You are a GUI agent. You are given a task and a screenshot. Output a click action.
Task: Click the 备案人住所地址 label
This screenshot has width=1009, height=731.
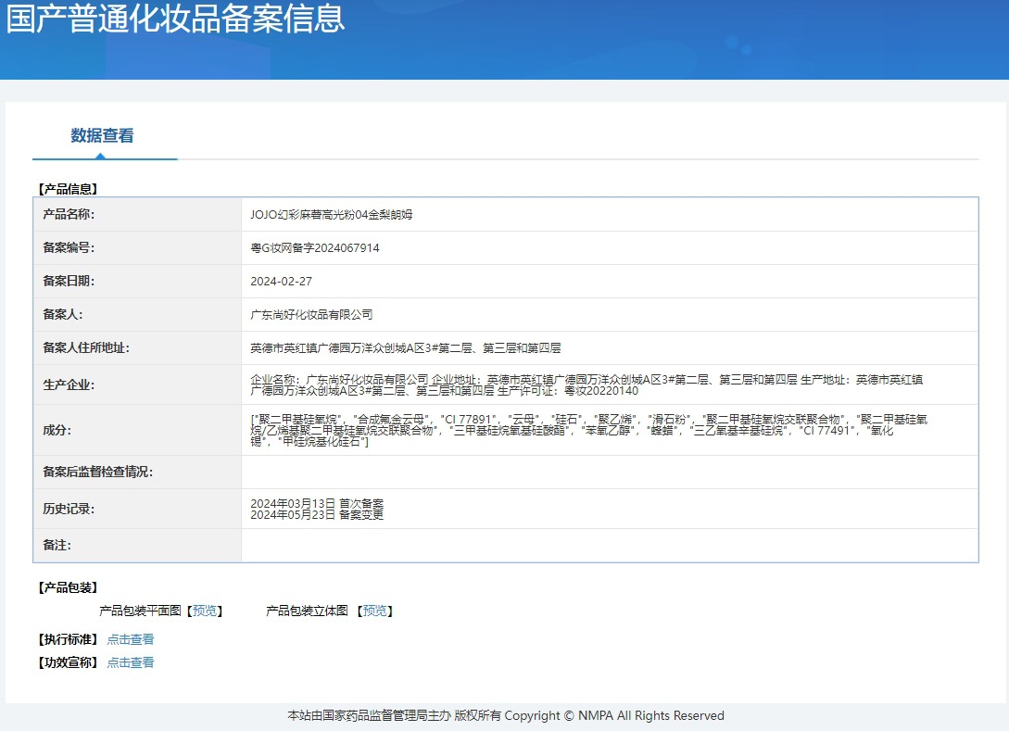click(86, 348)
